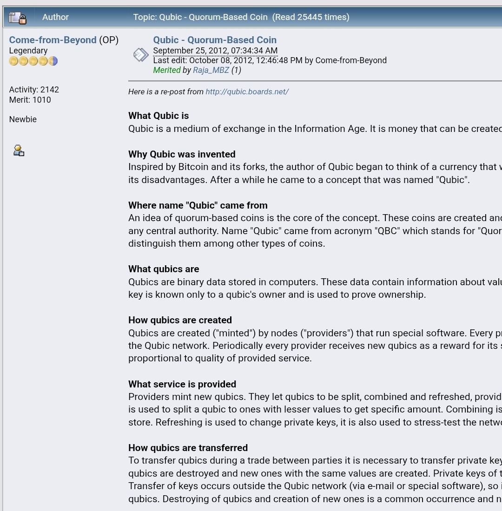Click the Topic title text in the header bar
Viewport: 502px width, 511px height.
click(x=241, y=17)
